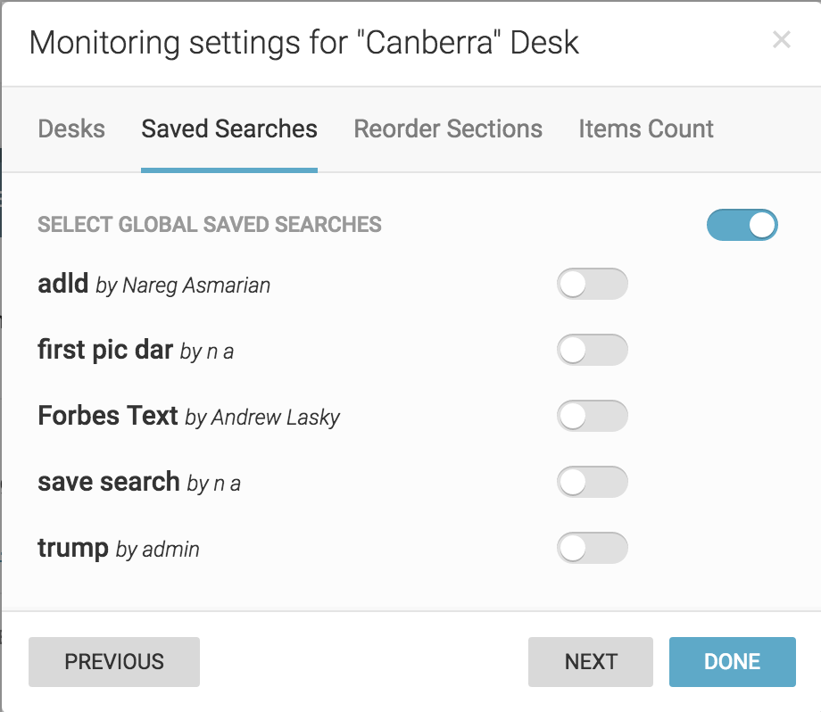Click the adld by Nareg Asmarian label
Screen dimensions: 821x712
point(153,285)
